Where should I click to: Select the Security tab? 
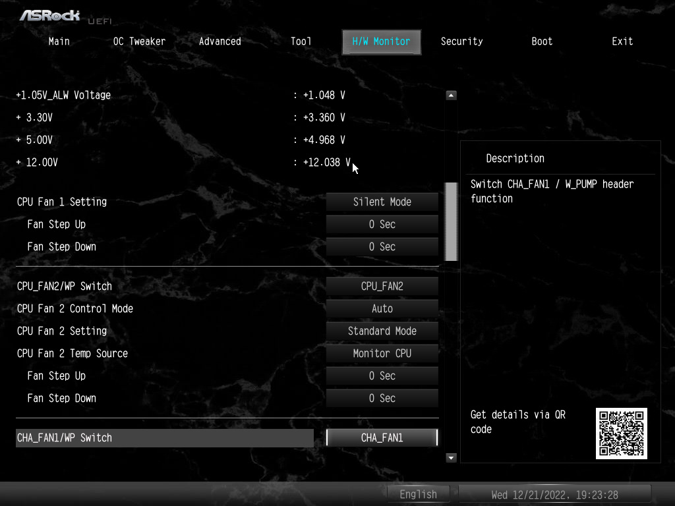point(461,42)
